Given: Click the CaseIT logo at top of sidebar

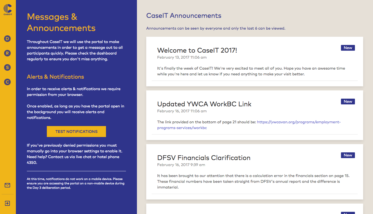Looking at the screenshot, I should coord(7,10).
